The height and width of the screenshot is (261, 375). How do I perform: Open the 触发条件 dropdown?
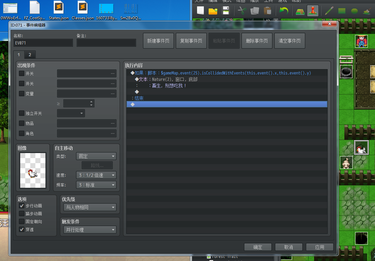click(90, 230)
